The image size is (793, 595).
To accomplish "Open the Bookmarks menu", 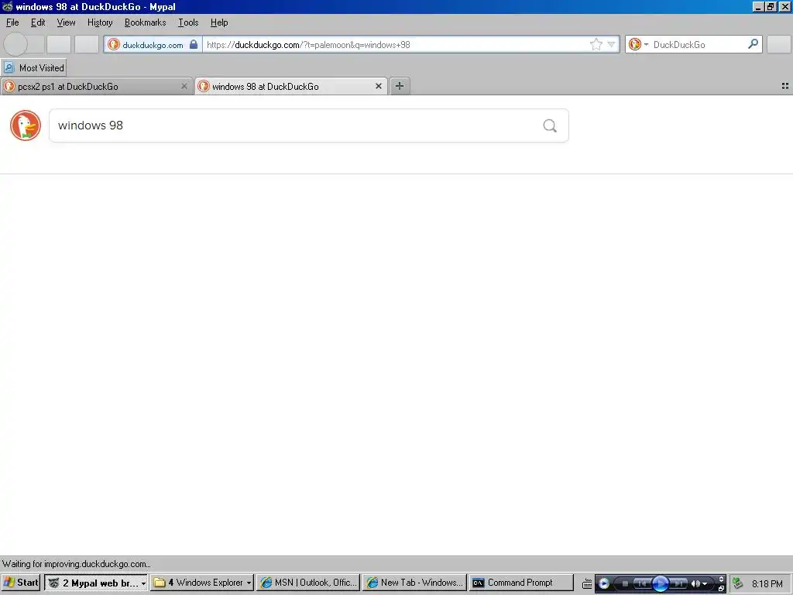I will tap(145, 22).
